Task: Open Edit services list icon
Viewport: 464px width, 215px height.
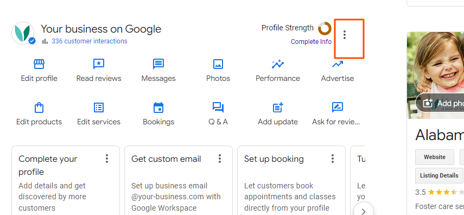Action: [99, 107]
